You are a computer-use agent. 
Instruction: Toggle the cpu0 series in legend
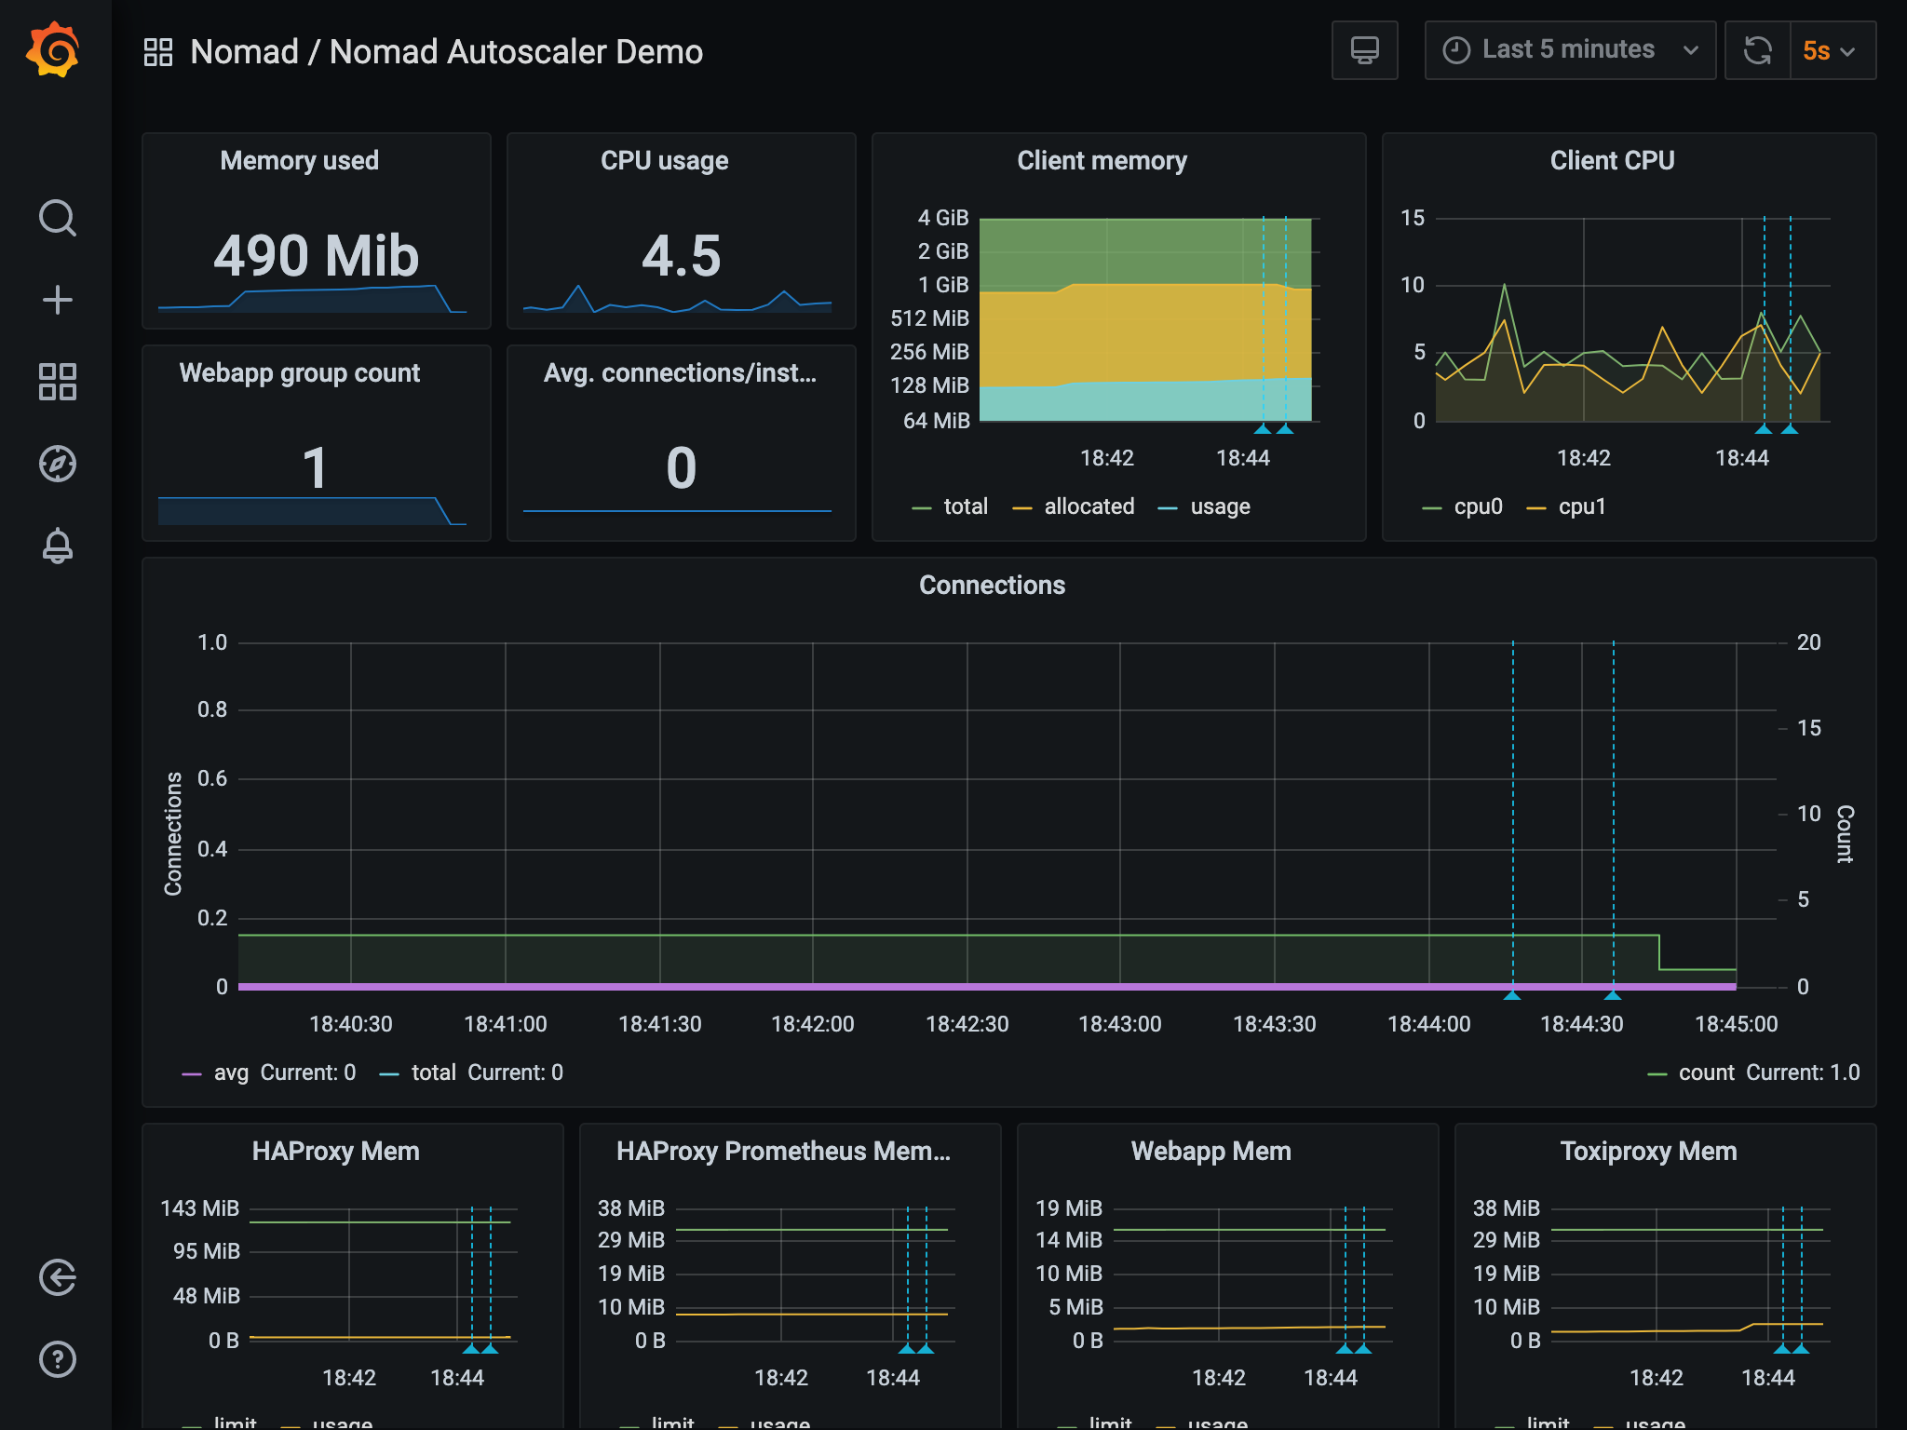tap(1478, 506)
